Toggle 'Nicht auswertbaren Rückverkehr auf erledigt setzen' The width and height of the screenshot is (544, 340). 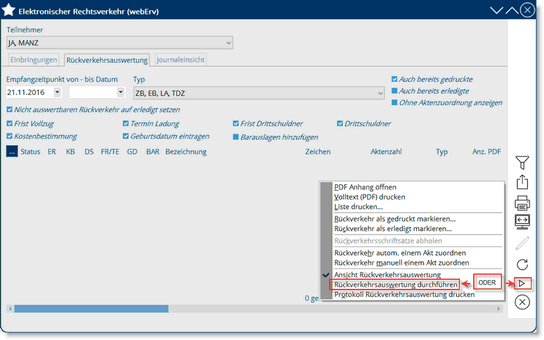point(10,110)
